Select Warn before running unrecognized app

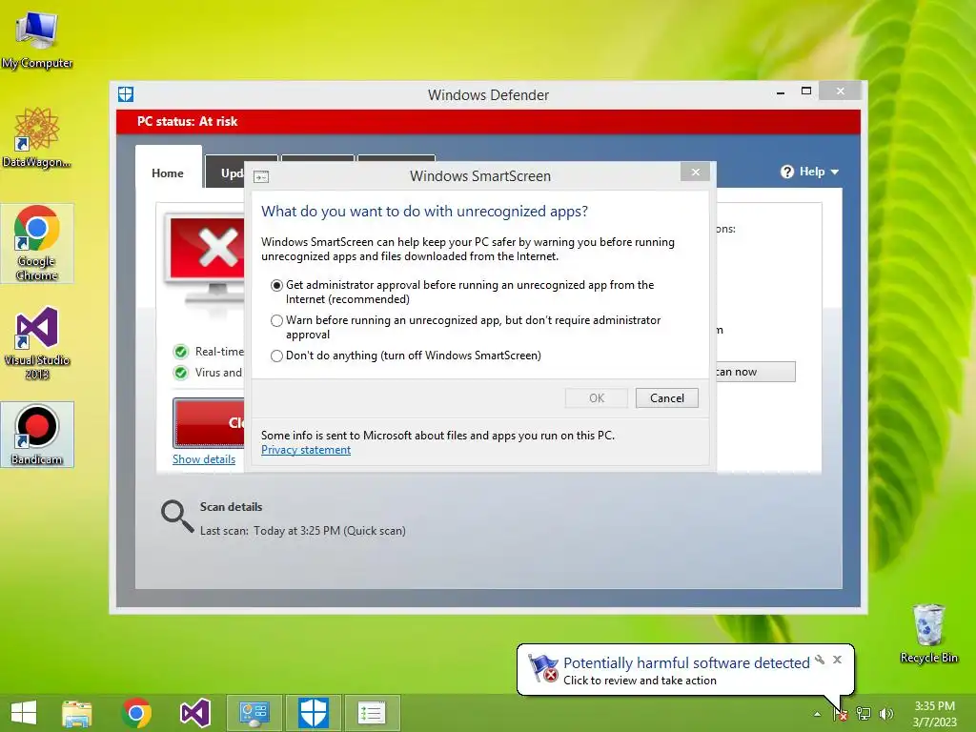point(277,320)
